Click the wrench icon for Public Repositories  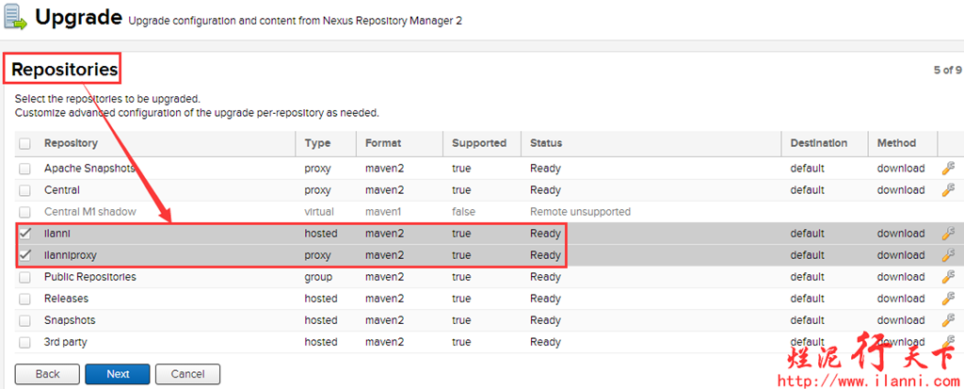(948, 277)
